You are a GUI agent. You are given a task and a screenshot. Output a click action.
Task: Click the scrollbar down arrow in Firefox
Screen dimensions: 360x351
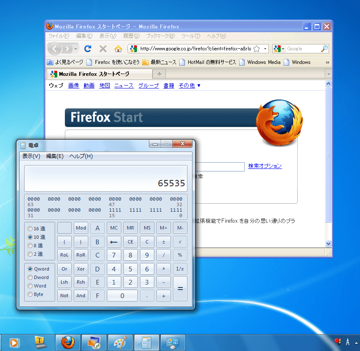coord(329,244)
